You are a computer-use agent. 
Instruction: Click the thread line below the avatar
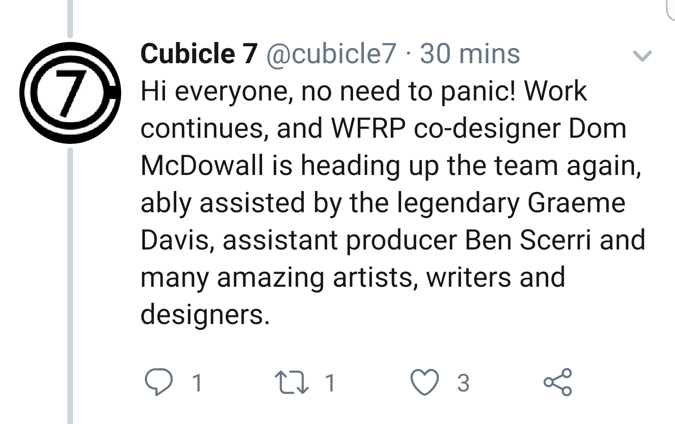(x=70, y=283)
